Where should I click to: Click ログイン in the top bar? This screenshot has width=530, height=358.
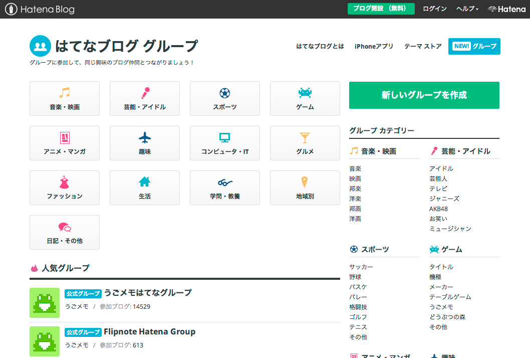[x=435, y=9]
